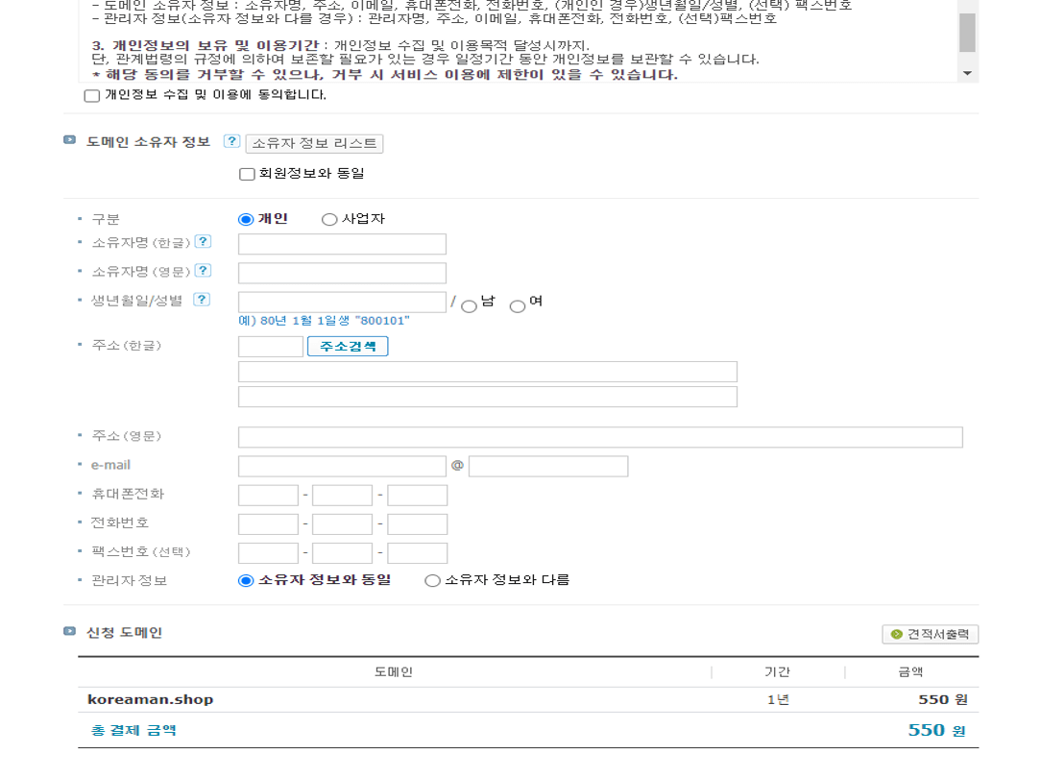Open help icon for 소유자명 (영문)

click(x=204, y=270)
